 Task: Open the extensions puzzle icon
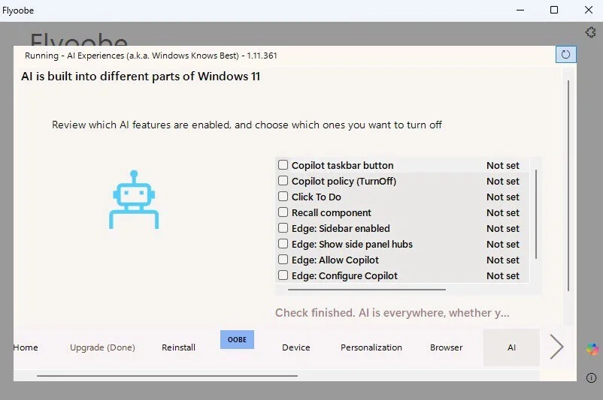point(591,32)
